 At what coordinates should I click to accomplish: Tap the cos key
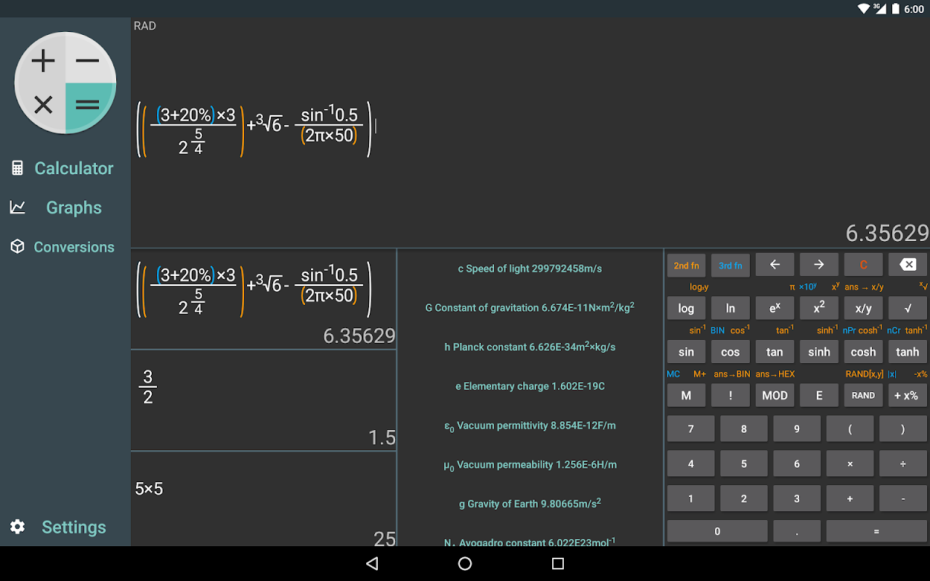(x=730, y=352)
